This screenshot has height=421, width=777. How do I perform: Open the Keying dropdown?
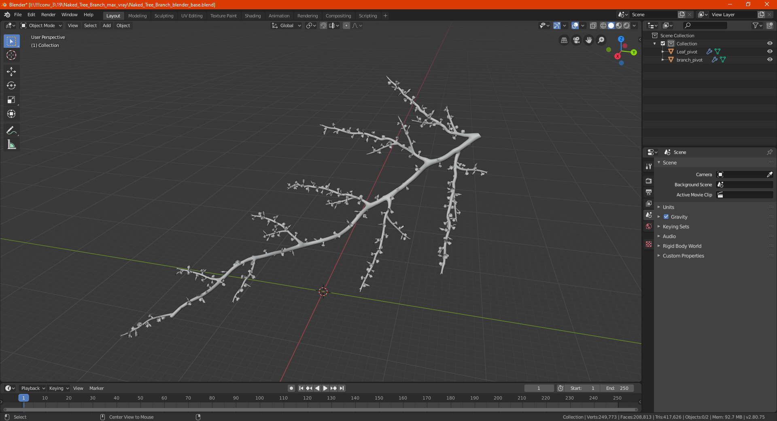point(59,388)
